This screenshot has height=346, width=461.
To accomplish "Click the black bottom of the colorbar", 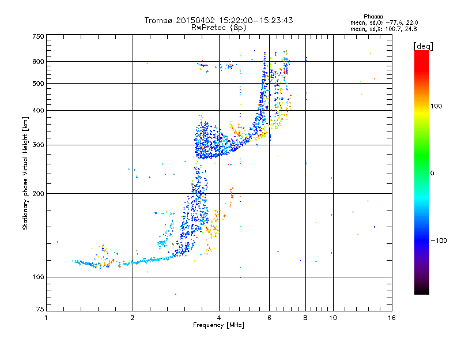I will point(422,290).
